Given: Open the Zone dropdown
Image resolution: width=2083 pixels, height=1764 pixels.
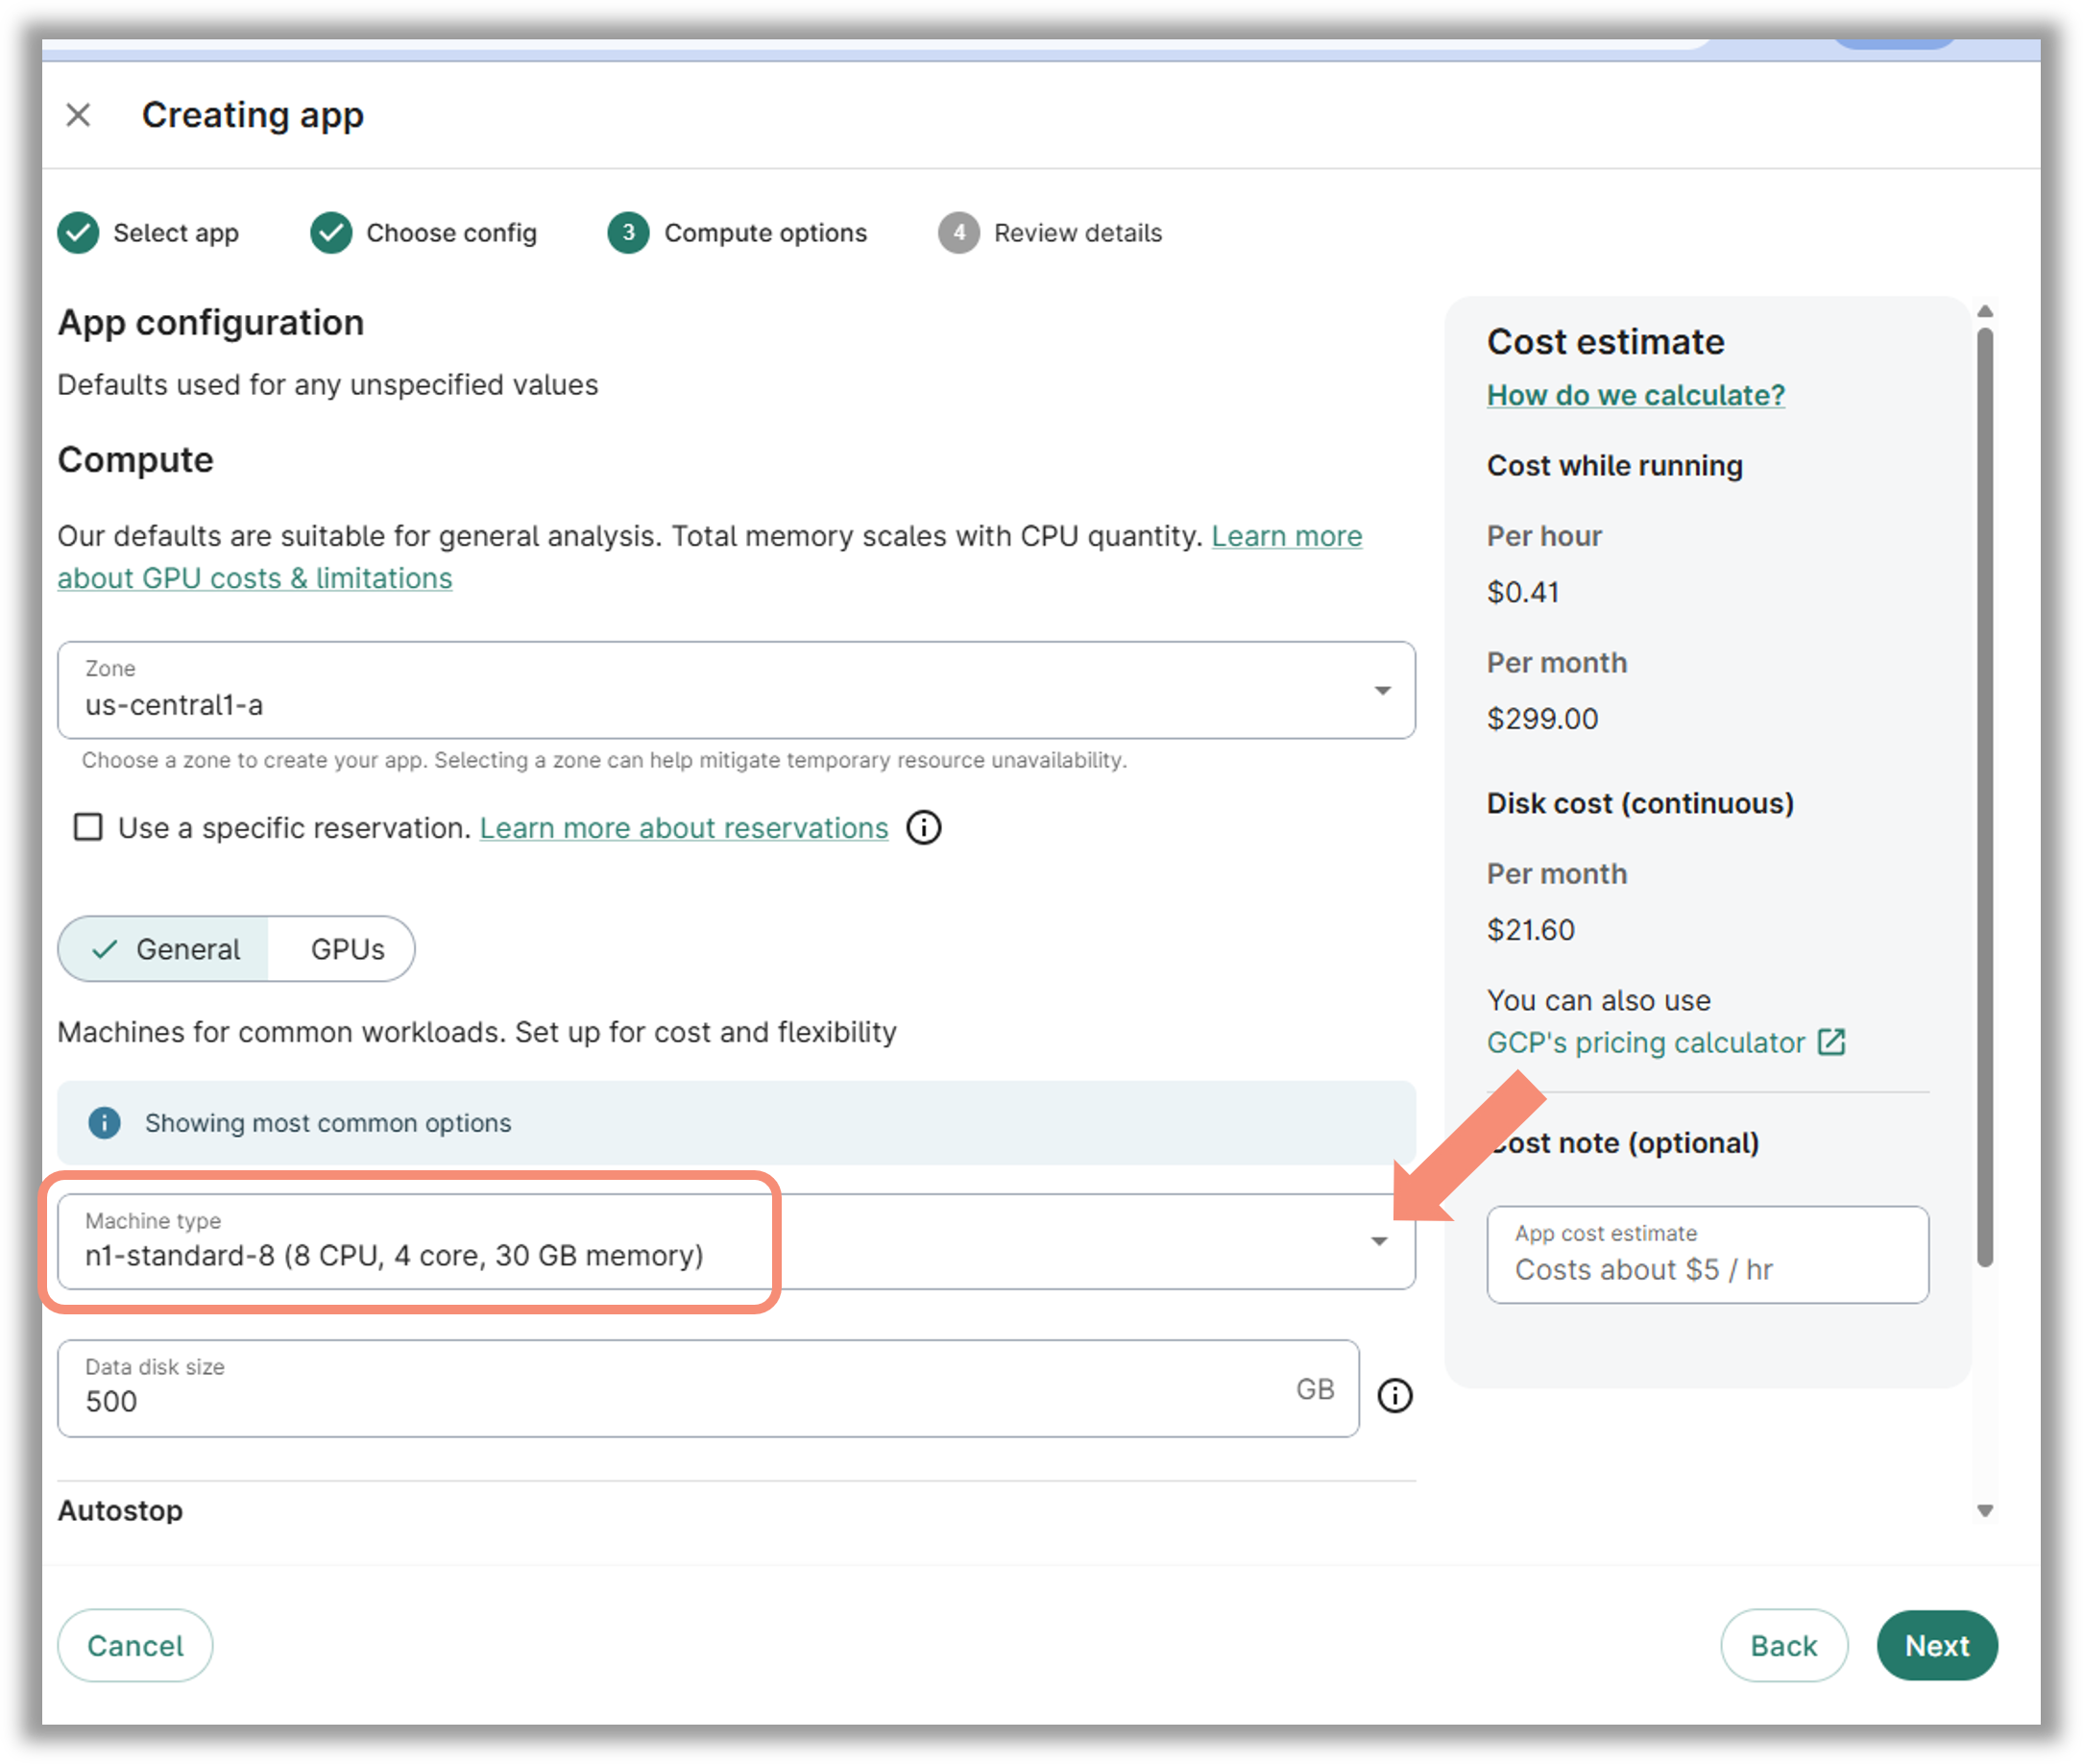Looking at the screenshot, I should [x=737, y=690].
